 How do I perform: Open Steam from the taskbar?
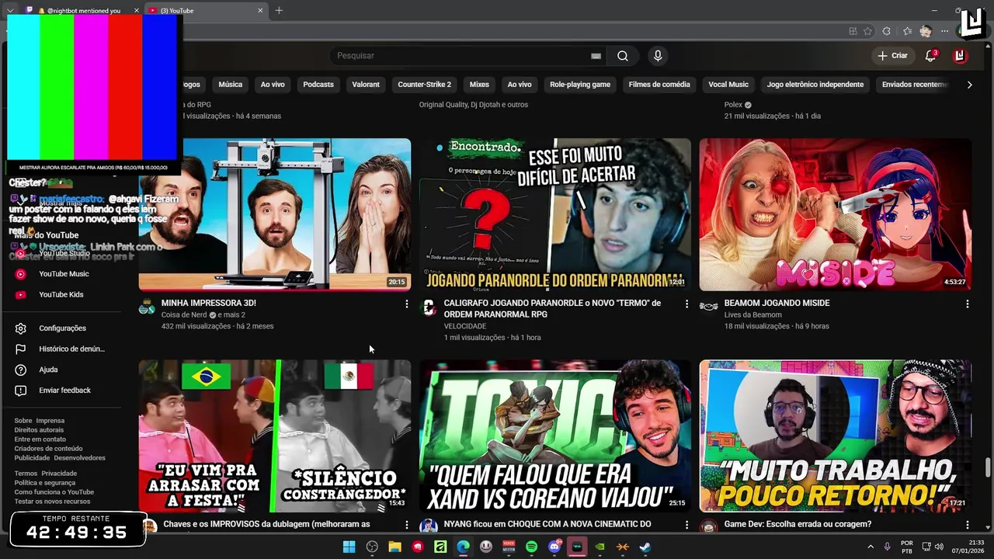click(645, 547)
